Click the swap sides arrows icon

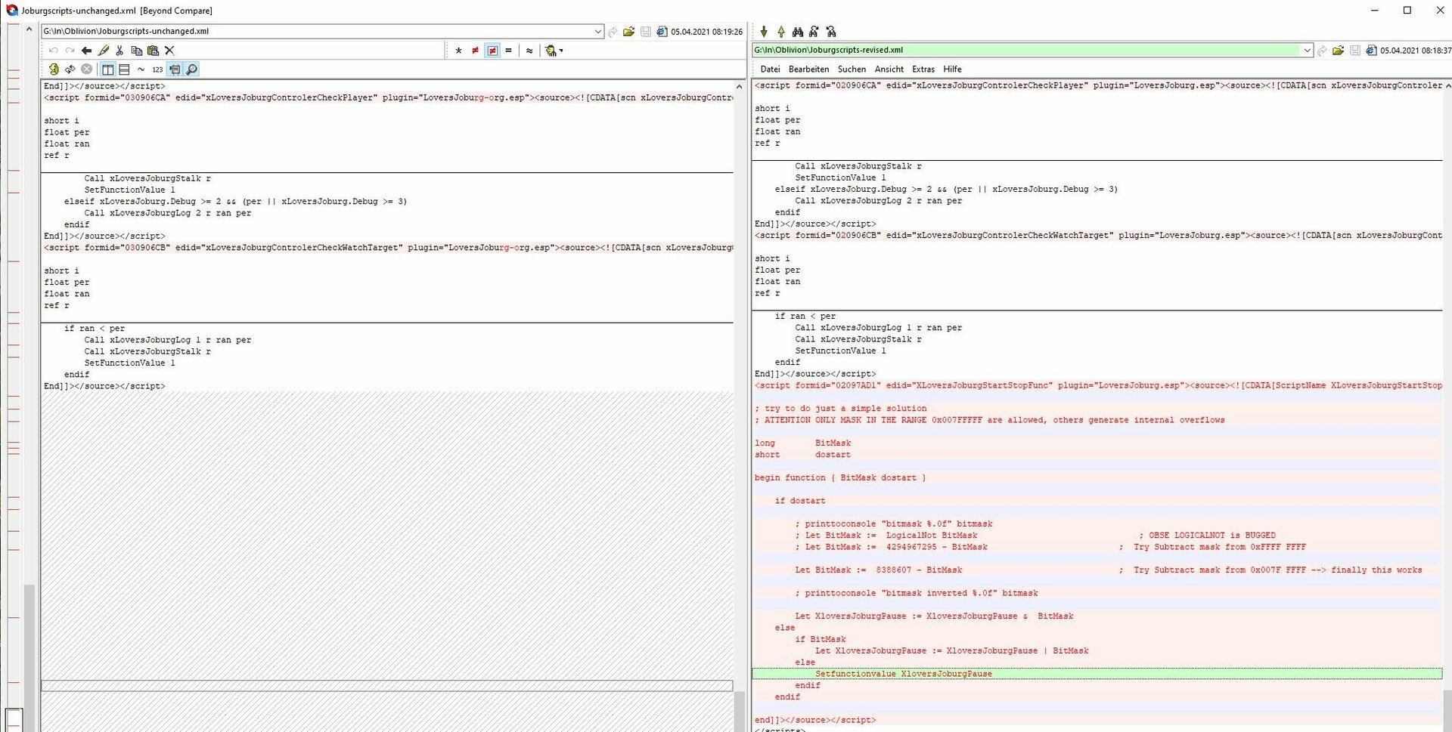(70, 69)
